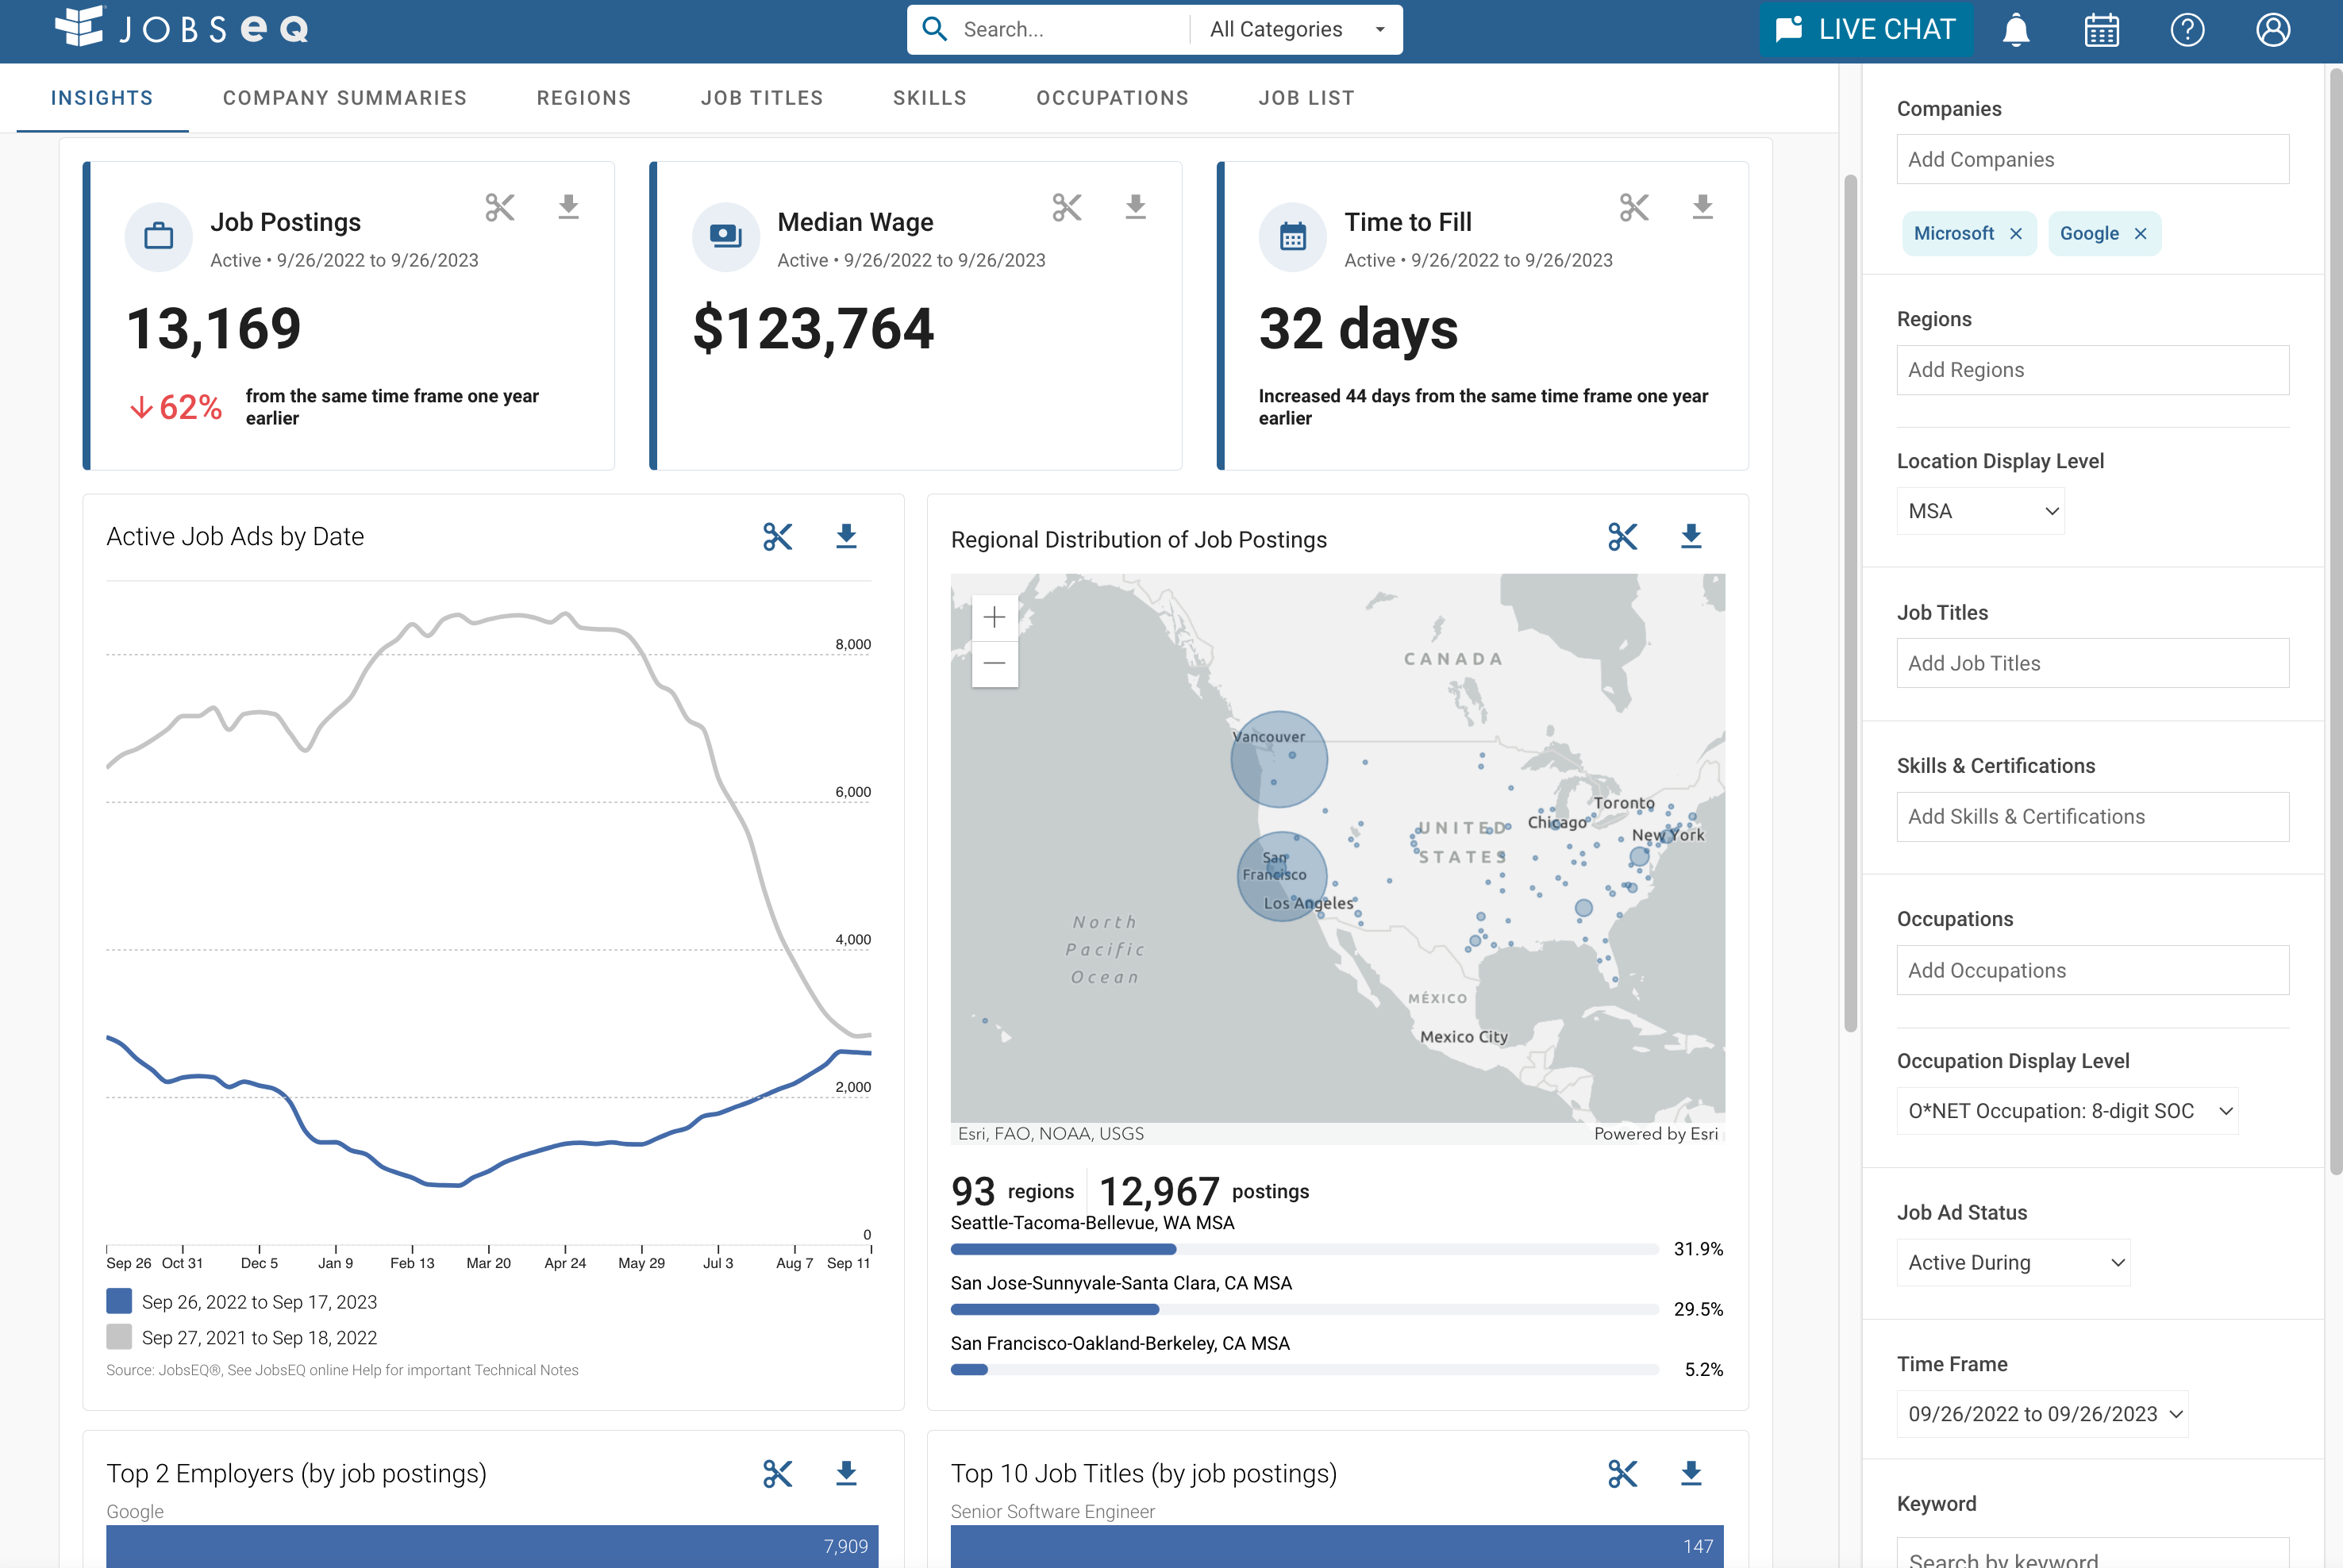
Task: Download the Median Wage card
Action: [x=1135, y=207]
